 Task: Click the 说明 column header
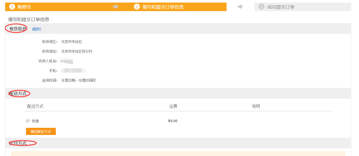256,106
